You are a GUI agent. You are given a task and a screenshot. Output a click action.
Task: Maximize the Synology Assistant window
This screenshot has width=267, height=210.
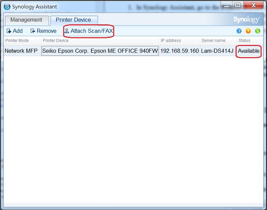238,5
